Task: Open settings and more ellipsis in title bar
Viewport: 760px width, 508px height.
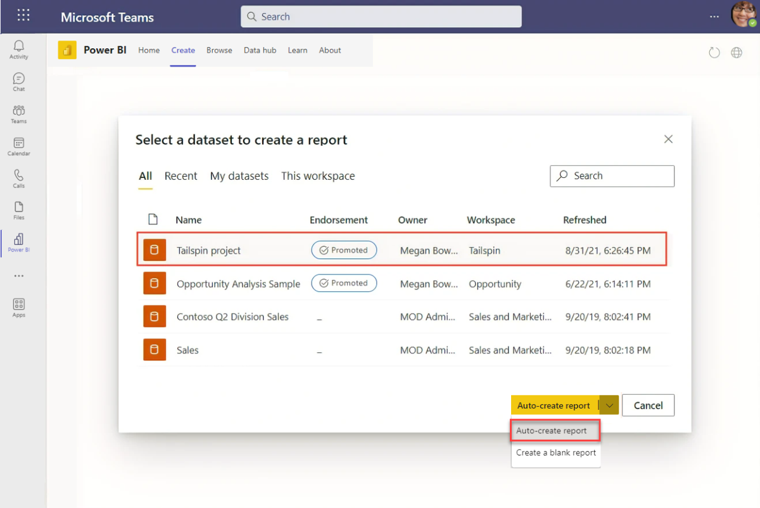Action: pyautogui.click(x=714, y=16)
